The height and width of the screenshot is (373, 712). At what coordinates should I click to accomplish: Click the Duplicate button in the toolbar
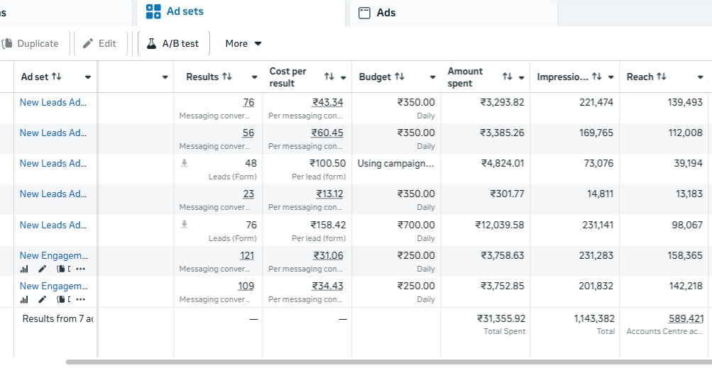coord(31,43)
